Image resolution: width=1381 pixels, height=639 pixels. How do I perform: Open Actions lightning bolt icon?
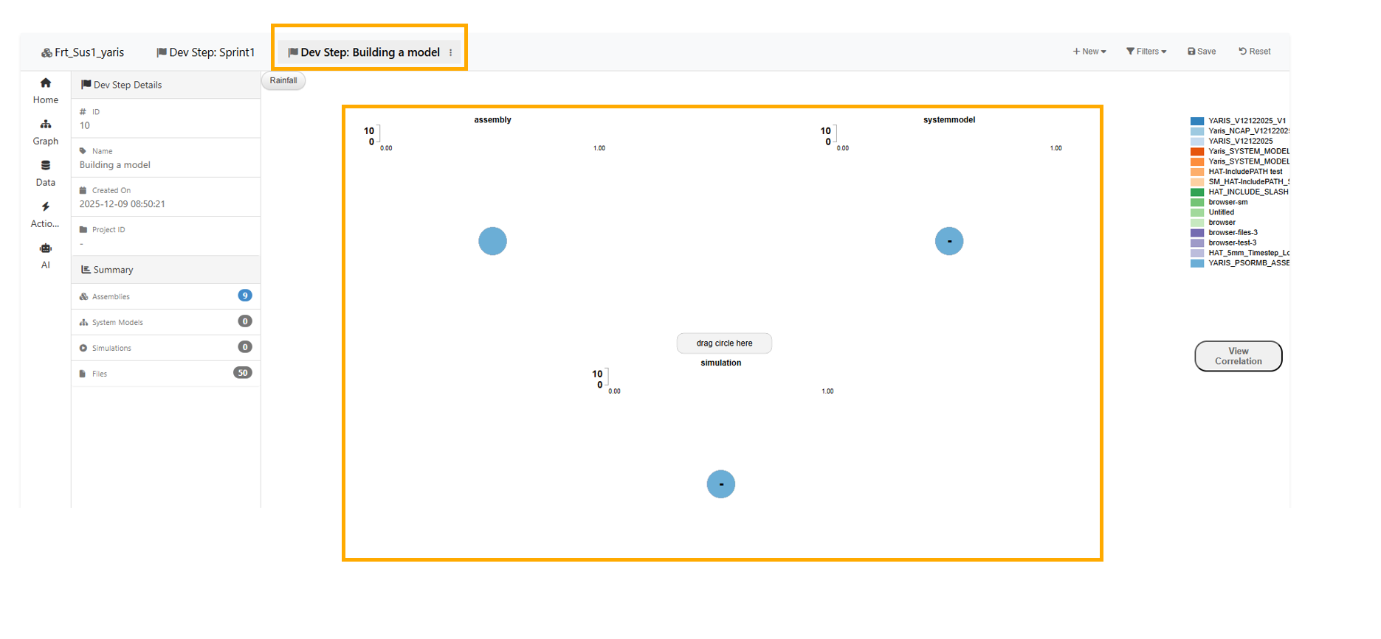coord(46,207)
